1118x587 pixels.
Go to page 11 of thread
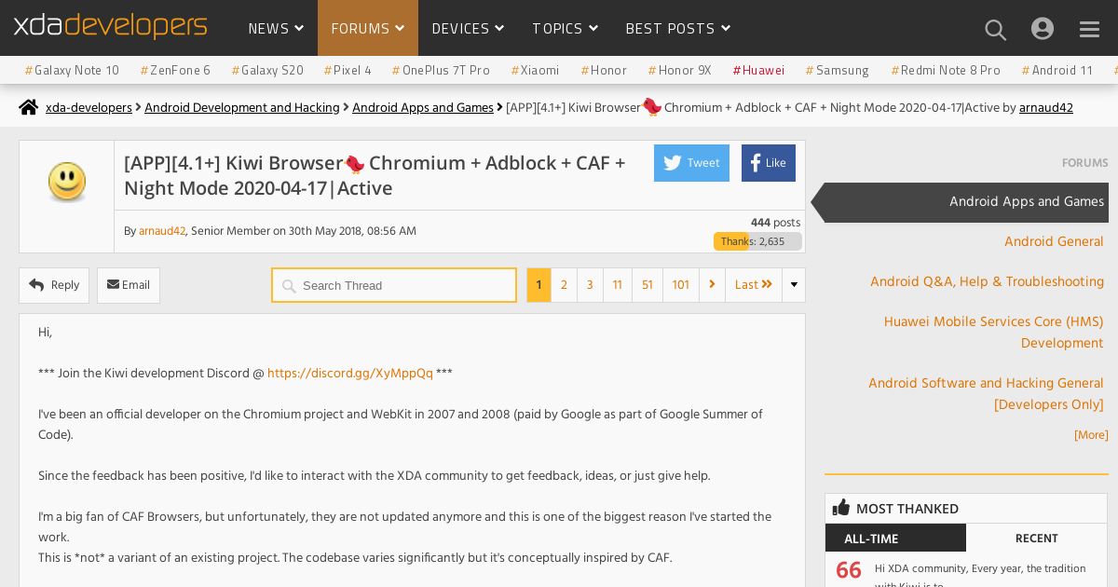617,285
